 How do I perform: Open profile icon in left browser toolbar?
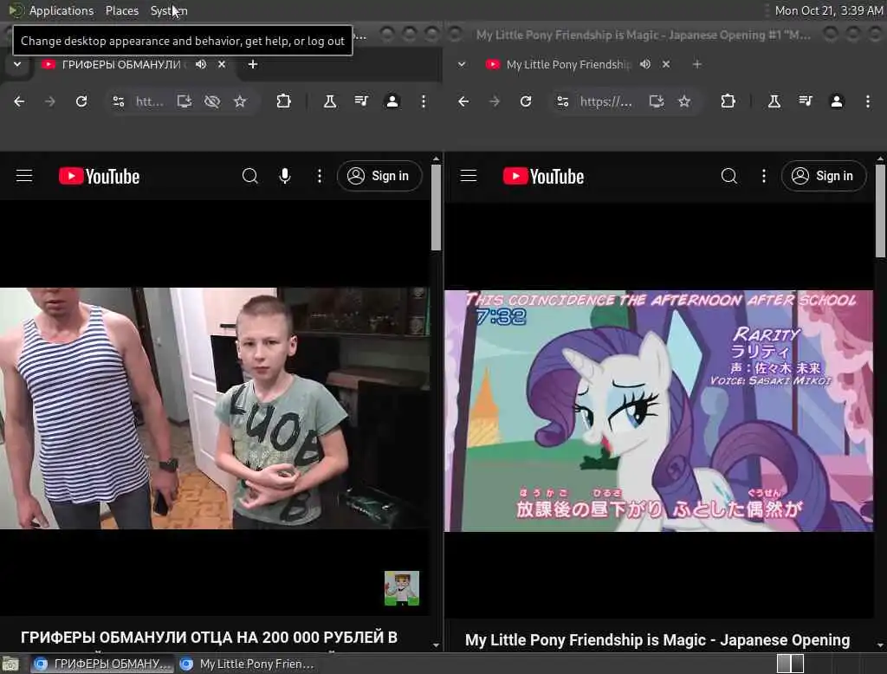392,101
